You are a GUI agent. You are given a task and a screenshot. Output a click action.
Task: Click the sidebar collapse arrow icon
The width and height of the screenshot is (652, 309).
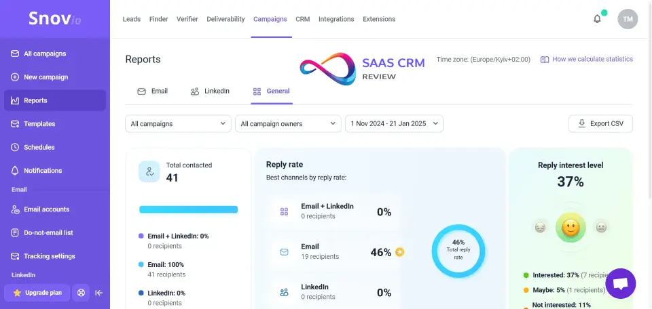[x=98, y=293]
